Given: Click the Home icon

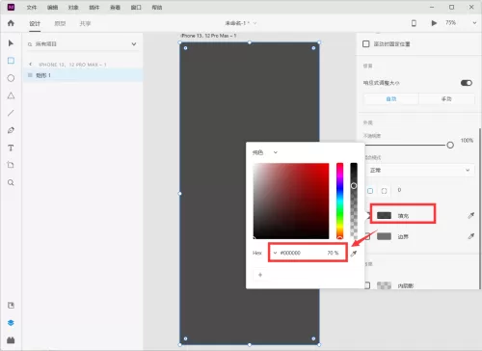Looking at the screenshot, I should (11, 23).
